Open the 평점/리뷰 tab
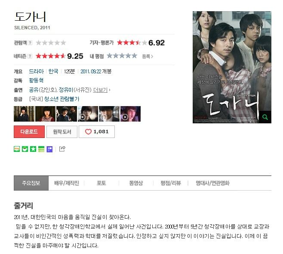Screen dimensions: 283x254 click(171, 183)
